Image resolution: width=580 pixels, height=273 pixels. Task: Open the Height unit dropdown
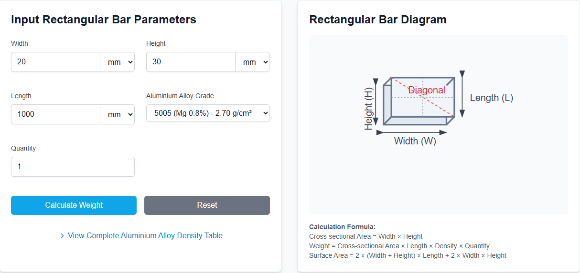click(253, 62)
